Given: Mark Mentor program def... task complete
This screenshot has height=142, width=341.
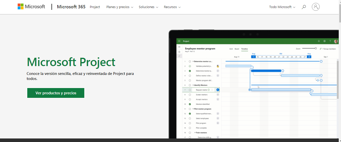Looking at the screenshot, I should pyautogui.click(x=190, y=80).
